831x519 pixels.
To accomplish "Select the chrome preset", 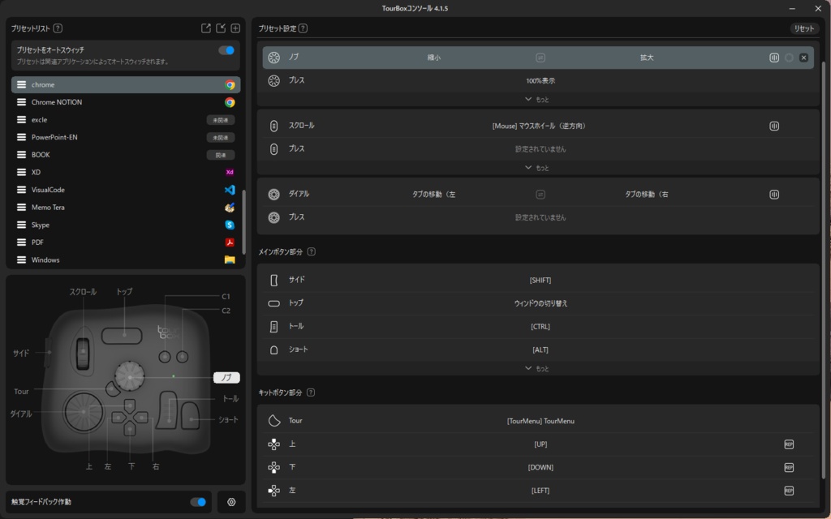I will (x=126, y=84).
